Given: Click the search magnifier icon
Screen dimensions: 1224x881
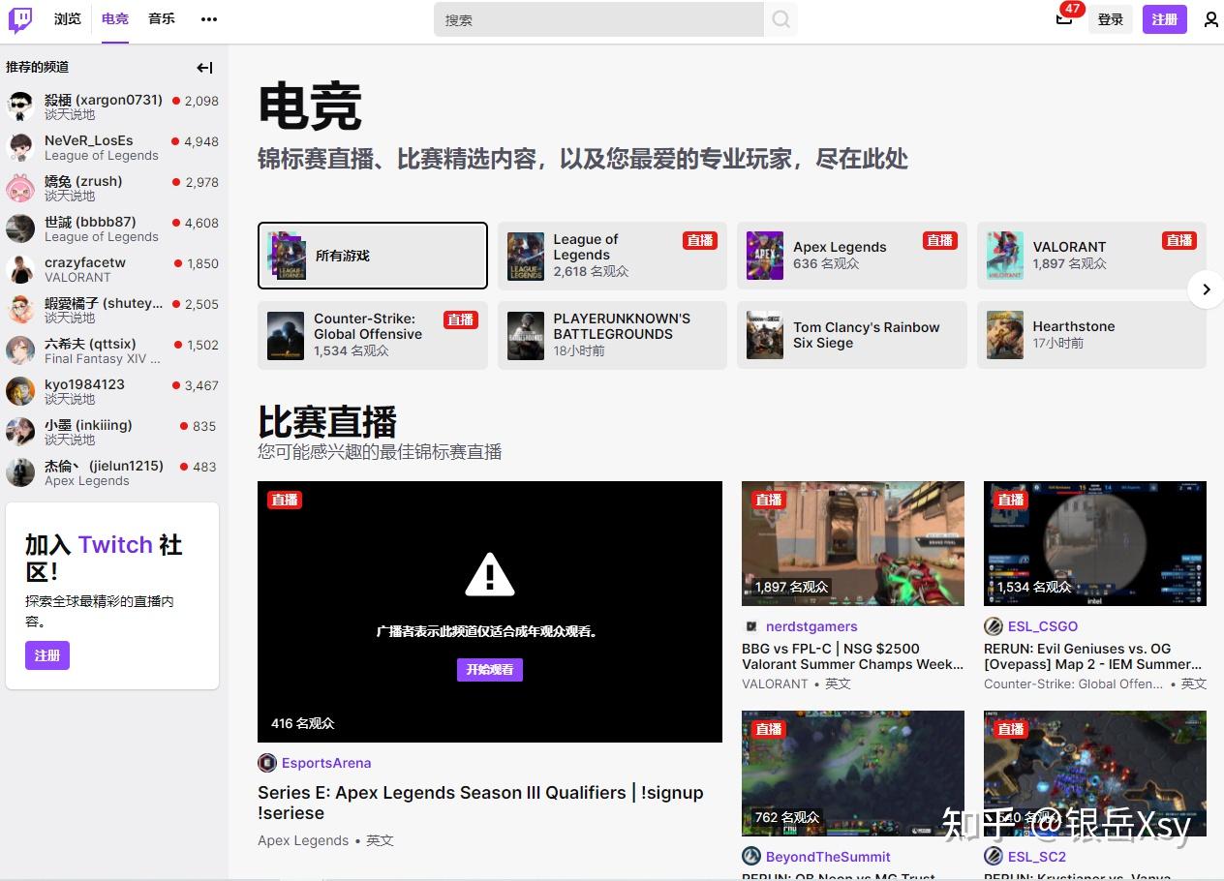Looking at the screenshot, I should 781,19.
